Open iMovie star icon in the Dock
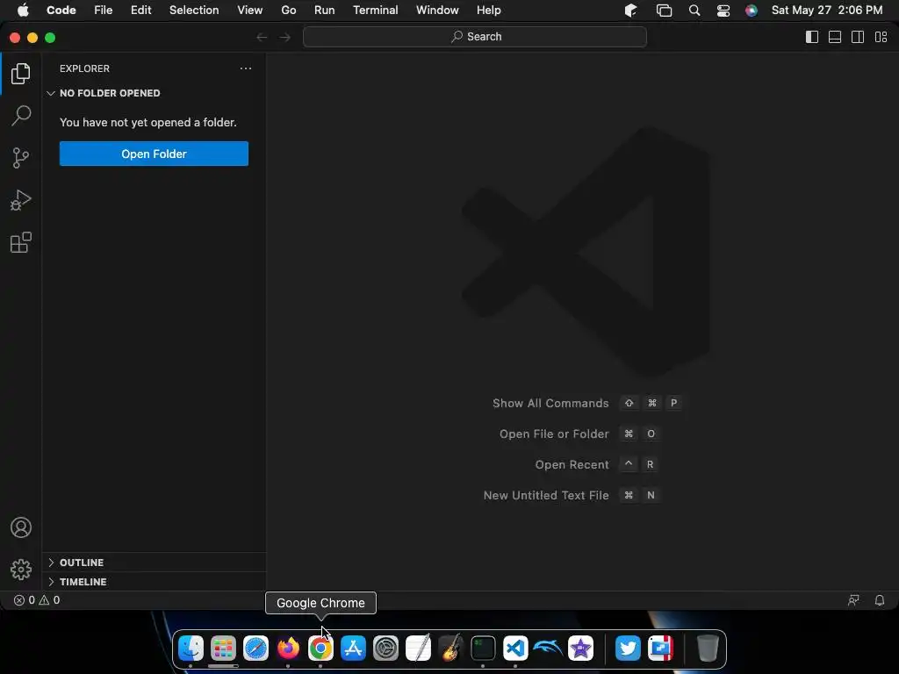The image size is (899, 674). (x=580, y=649)
